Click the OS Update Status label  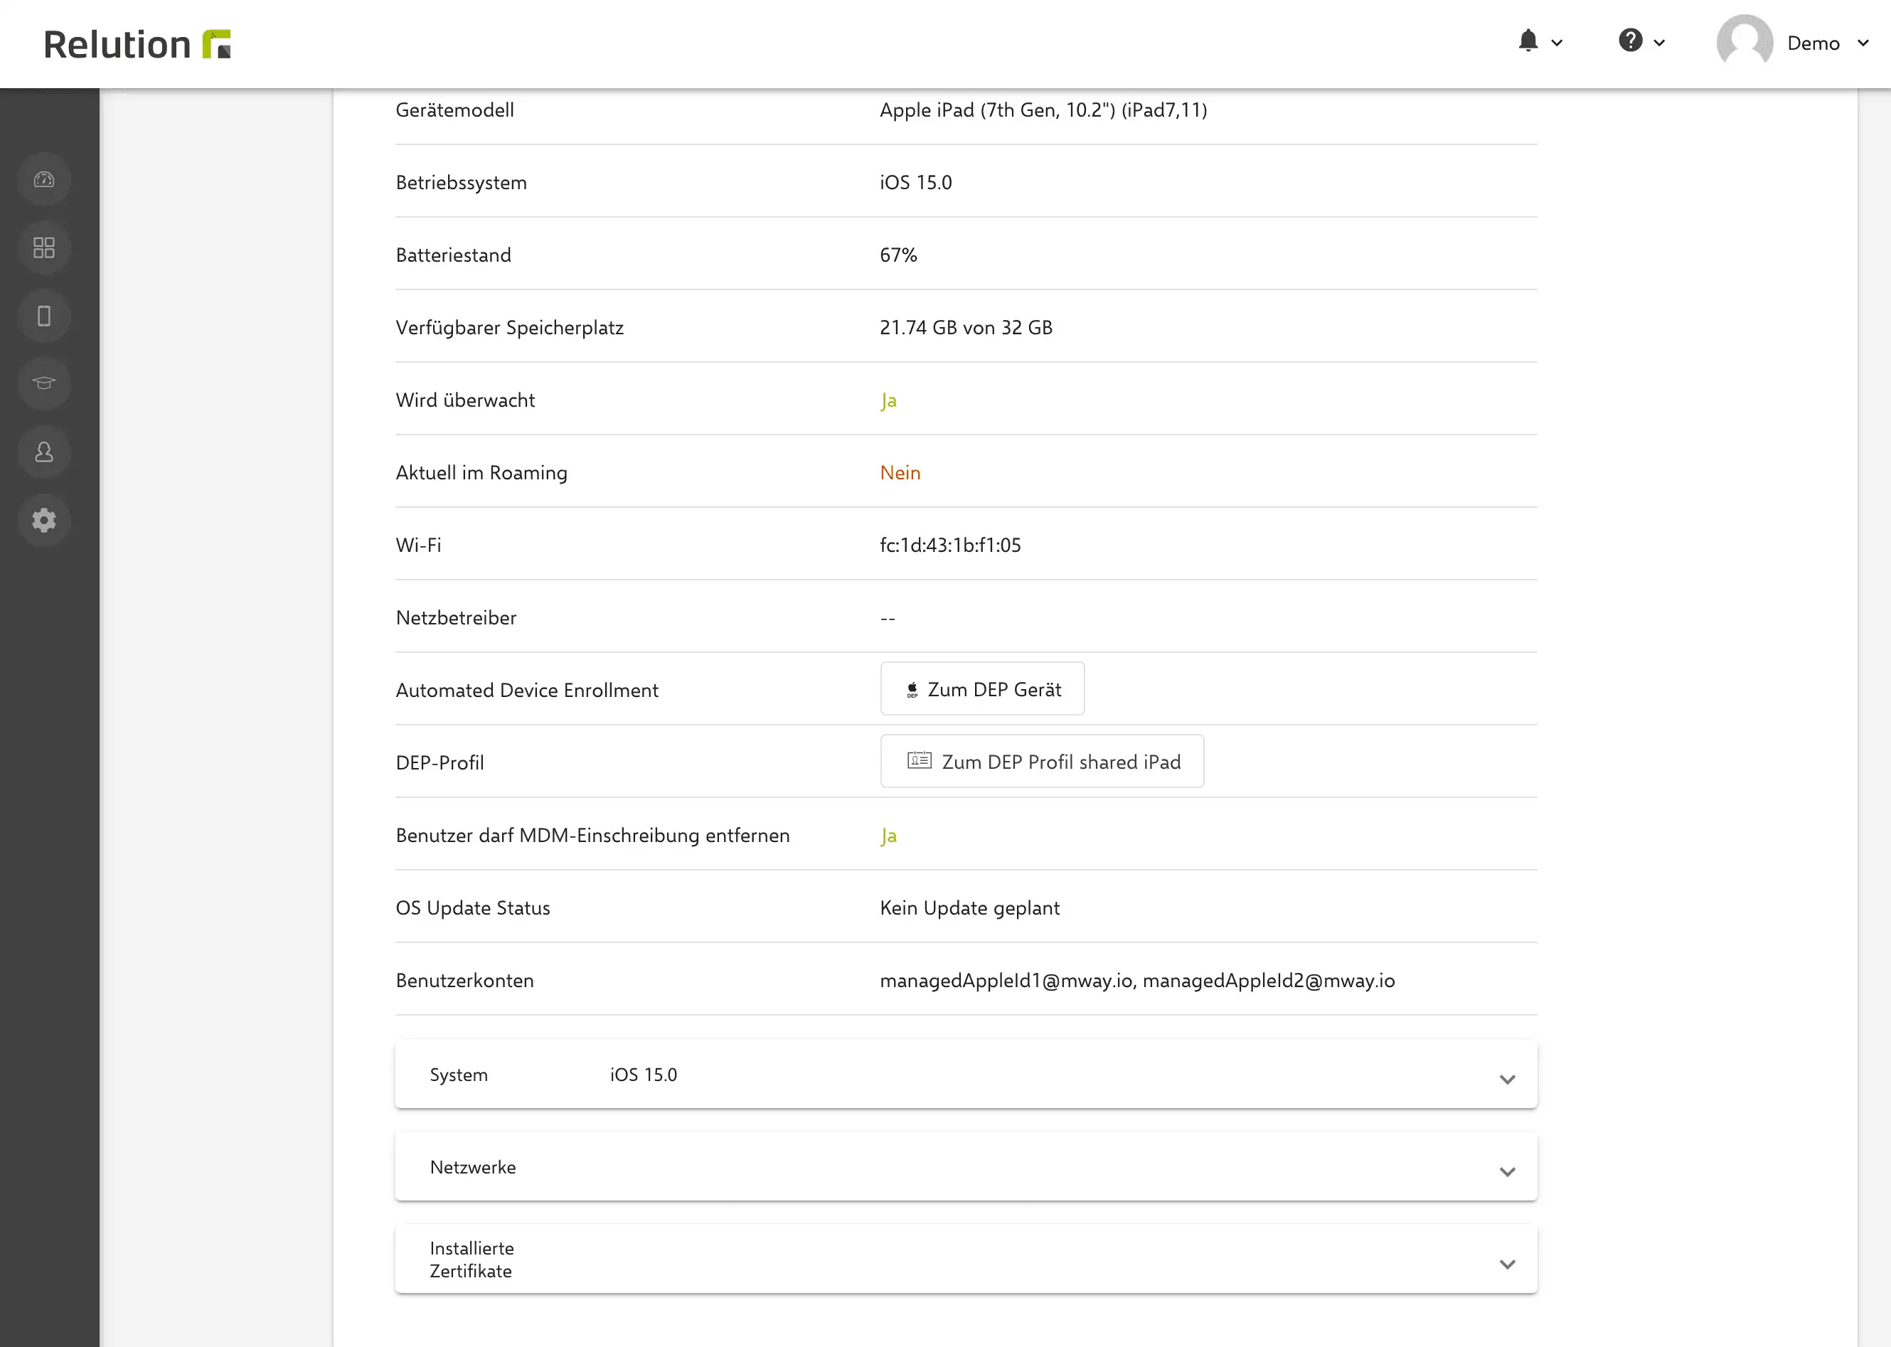473,908
